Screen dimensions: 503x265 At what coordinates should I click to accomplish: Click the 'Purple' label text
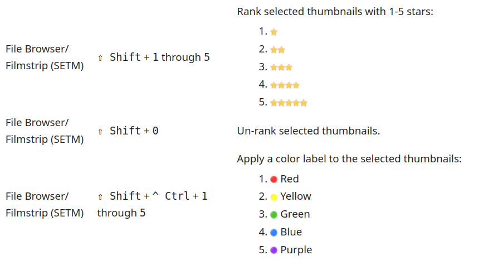click(x=296, y=250)
